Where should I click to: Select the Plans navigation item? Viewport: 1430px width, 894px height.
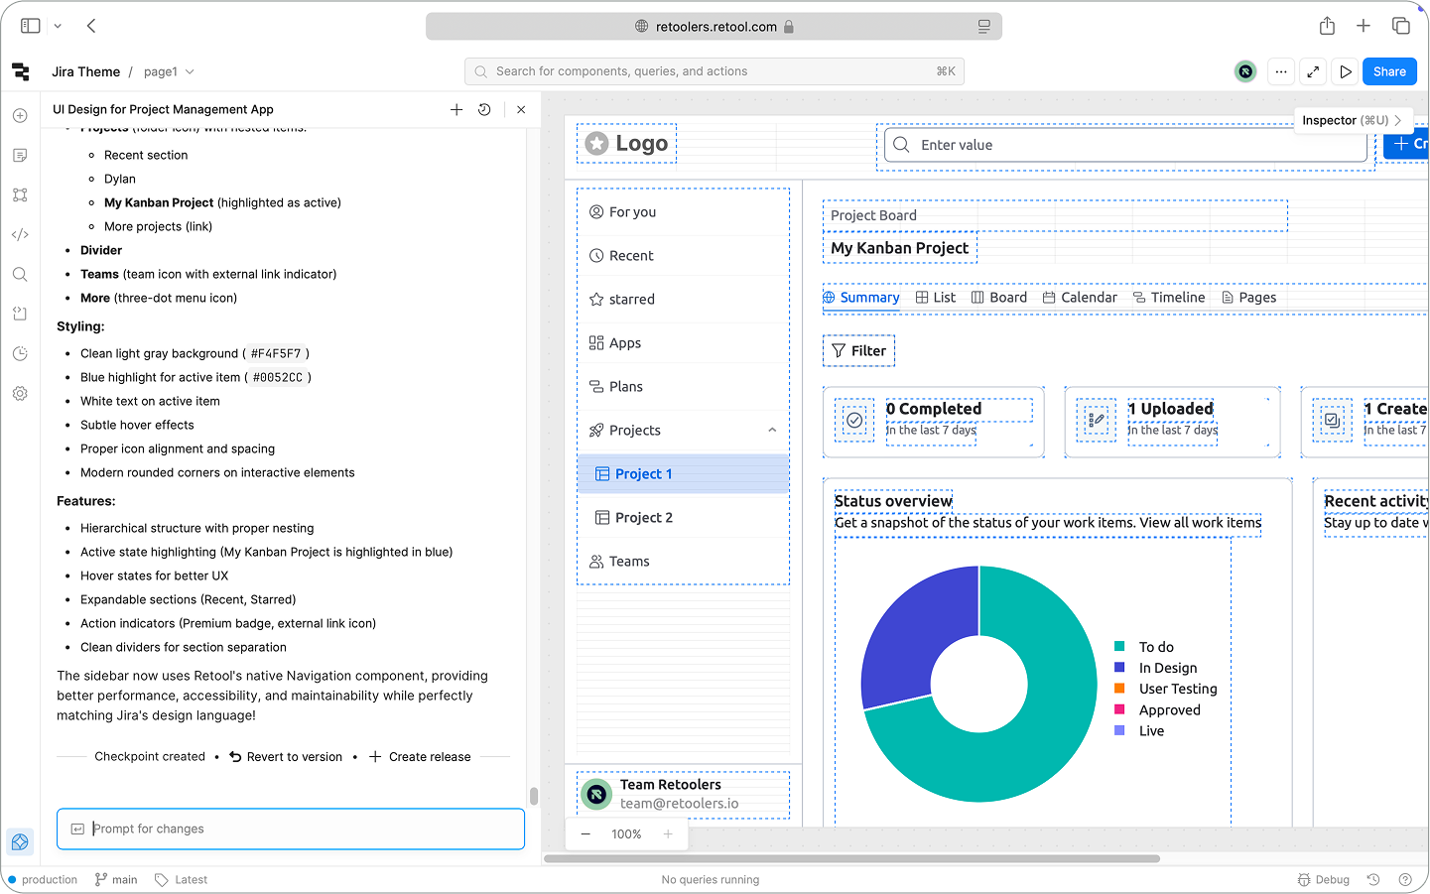click(684, 387)
